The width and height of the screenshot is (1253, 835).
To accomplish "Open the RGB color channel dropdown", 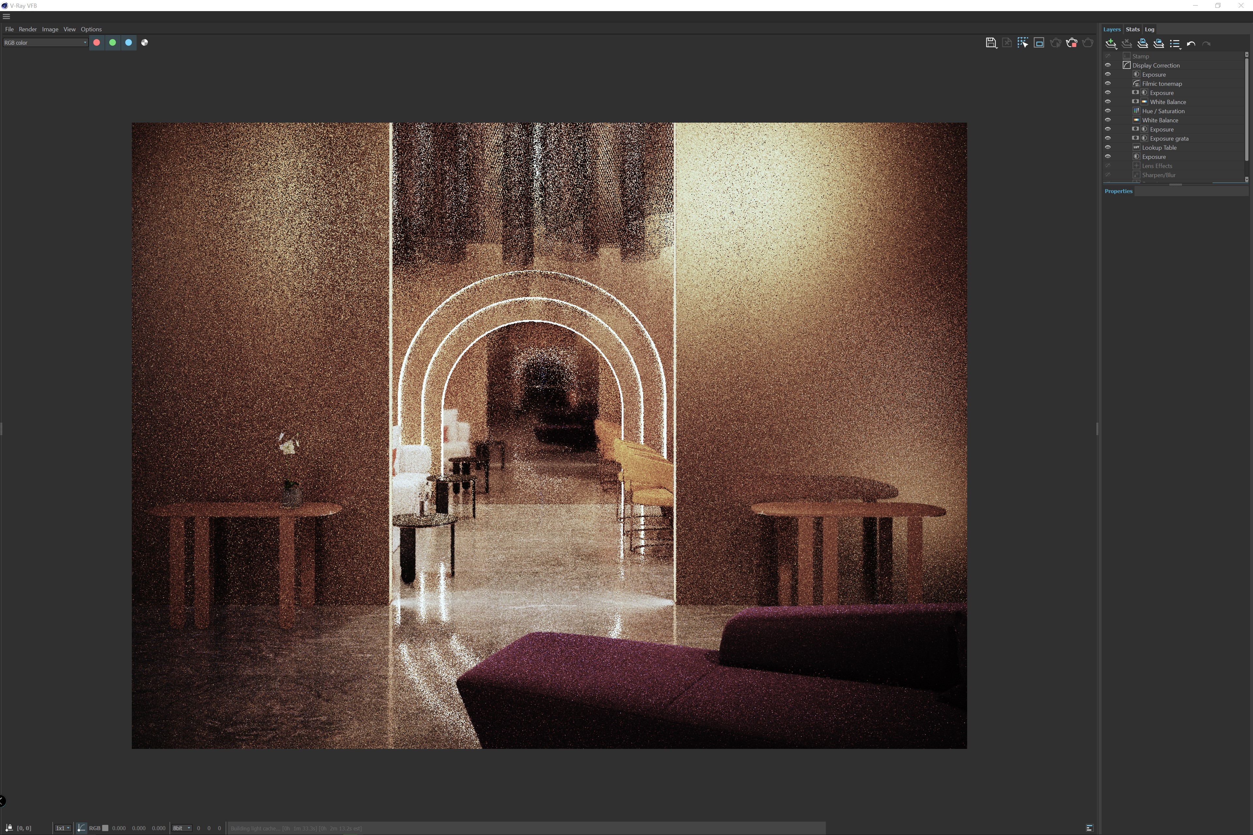I will [45, 43].
